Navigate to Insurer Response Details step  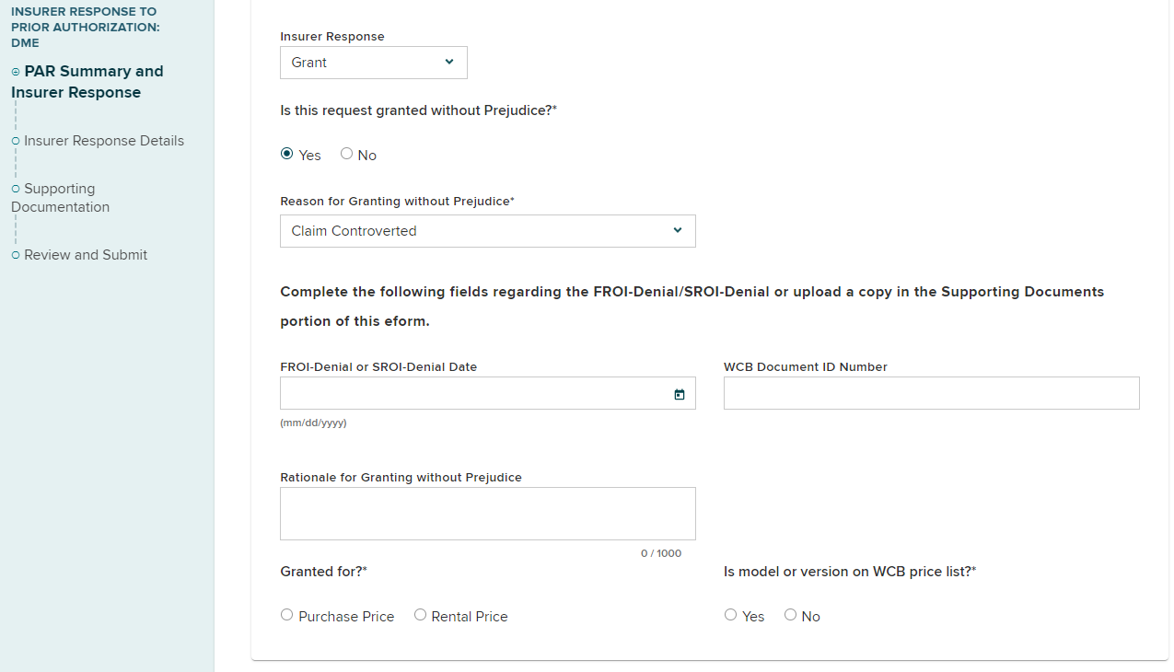pyautogui.click(x=104, y=141)
